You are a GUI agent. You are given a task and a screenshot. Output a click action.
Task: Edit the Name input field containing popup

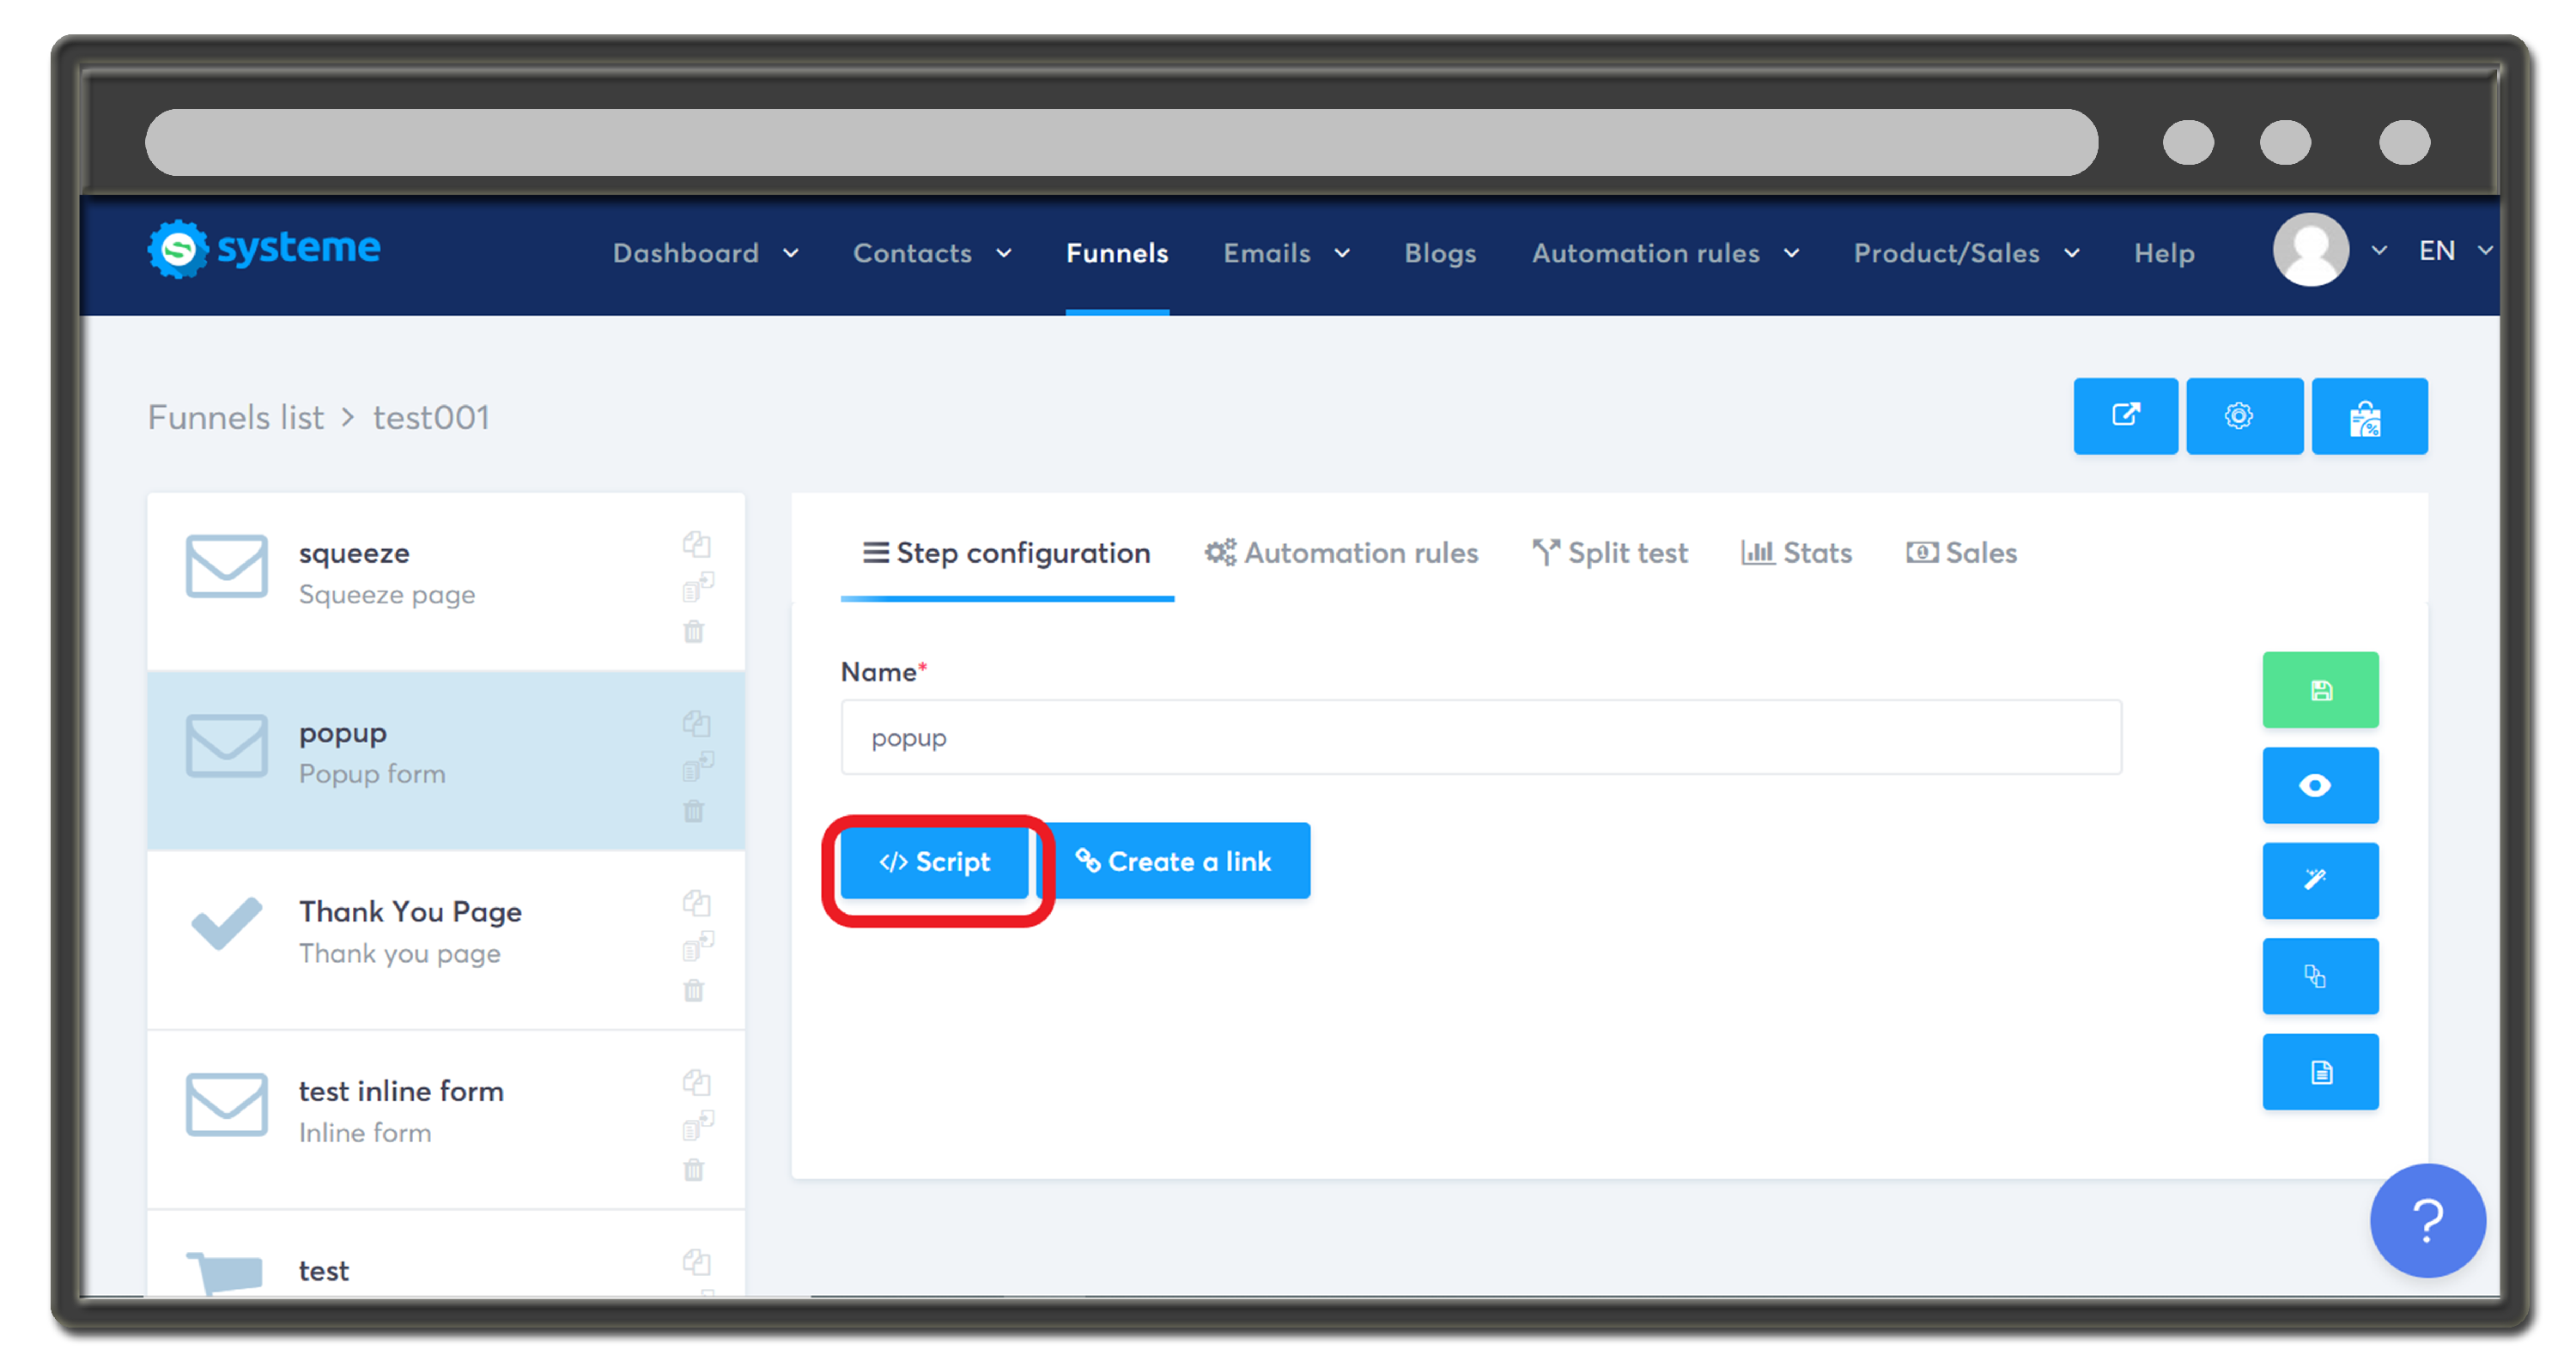[1480, 737]
